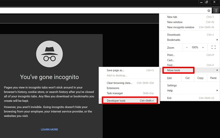Decrease zoom with the minus button
Viewport: 220px width, 138px height.
click(187, 47)
